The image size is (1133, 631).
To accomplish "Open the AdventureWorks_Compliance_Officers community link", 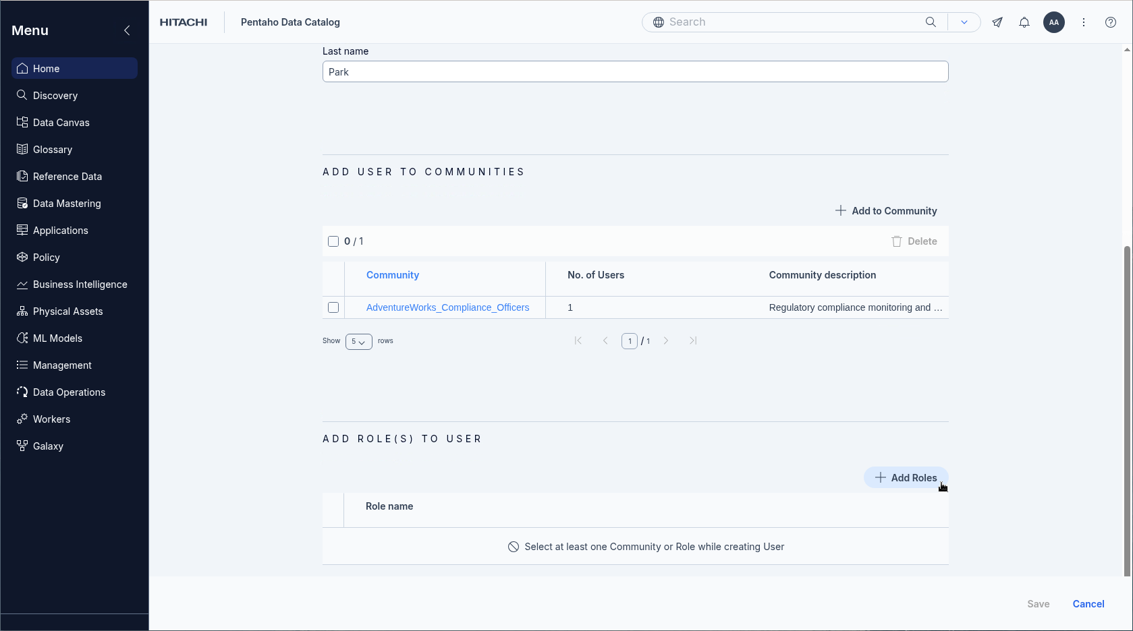I will coord(447,307).
